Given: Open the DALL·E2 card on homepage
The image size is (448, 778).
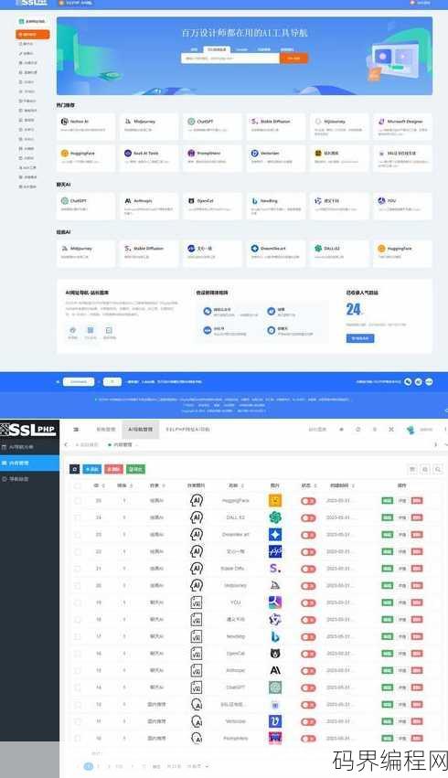Looking at the screenshot, I should click(339, 253).
